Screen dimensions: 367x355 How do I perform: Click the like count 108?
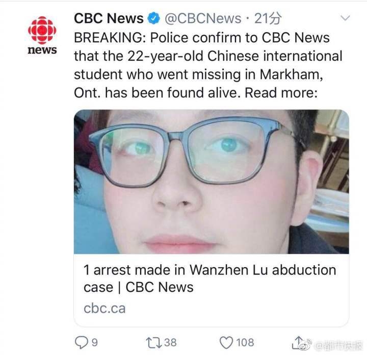coord(245,343)
